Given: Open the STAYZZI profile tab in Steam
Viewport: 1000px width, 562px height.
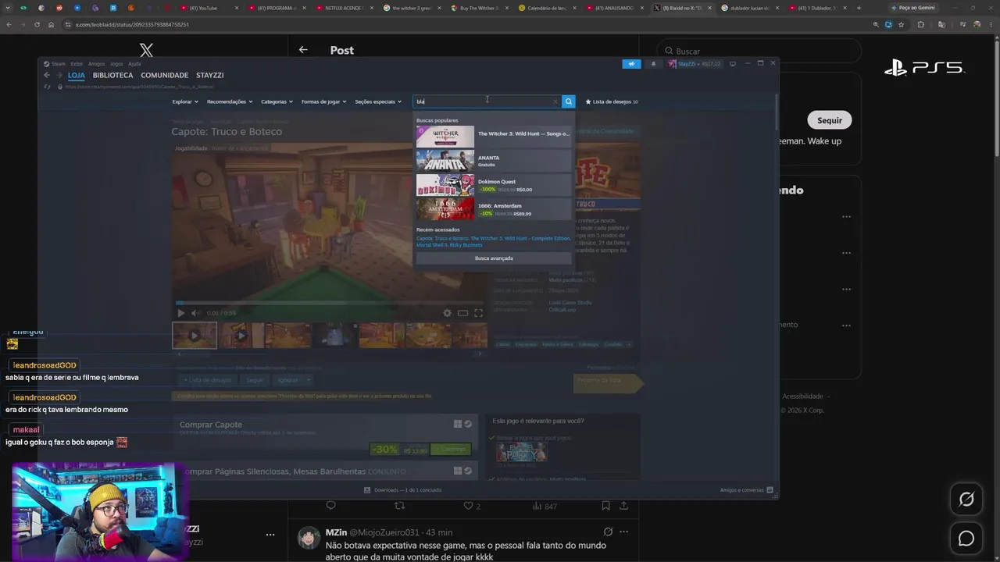Looking at the screenshot, I should pyautogui.click(x=210, y=75).
